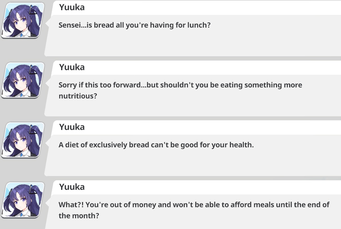Click the Yuuka name label in second message

tap(72, 67)
